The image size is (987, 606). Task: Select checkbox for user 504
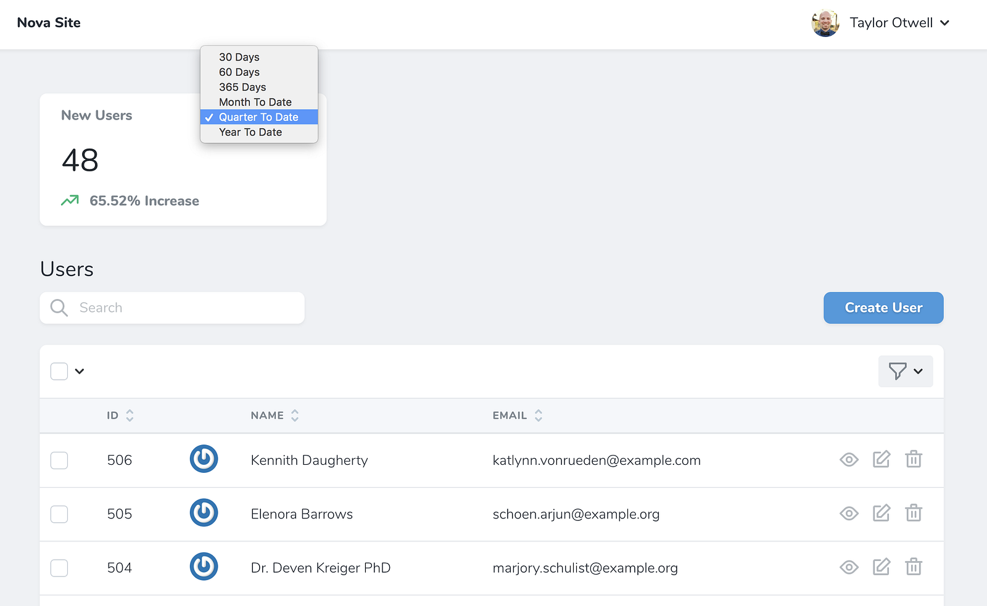pyautogui.click(x=59, y=568)
